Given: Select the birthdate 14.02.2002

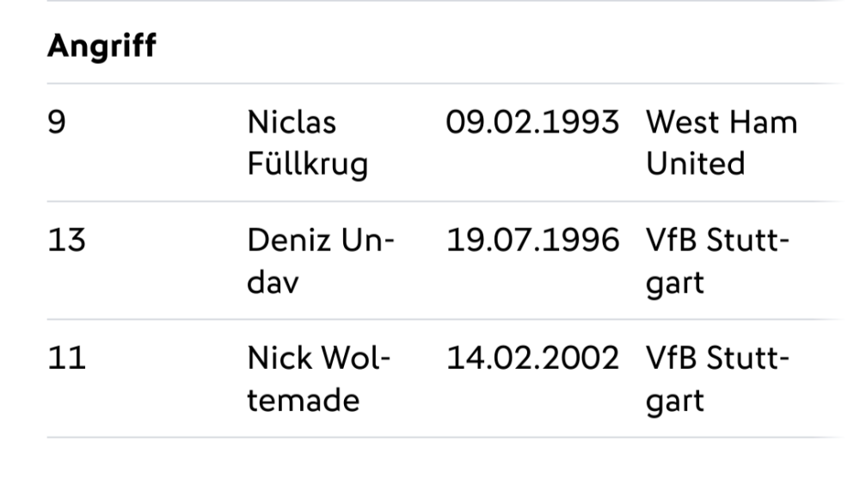Looking at the screenshot, I should pos(532,359).
